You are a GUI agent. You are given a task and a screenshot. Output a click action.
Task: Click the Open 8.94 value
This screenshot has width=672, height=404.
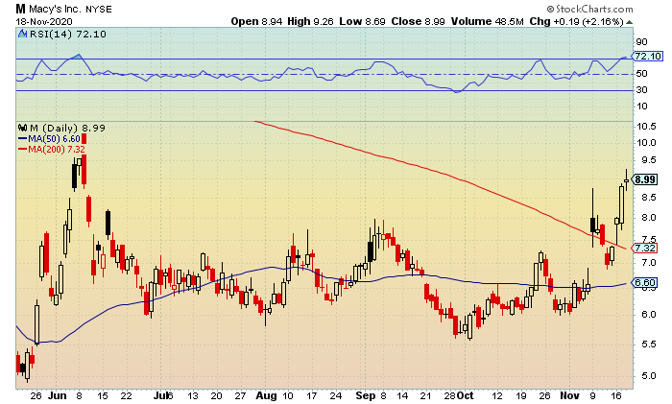[256, 21]
